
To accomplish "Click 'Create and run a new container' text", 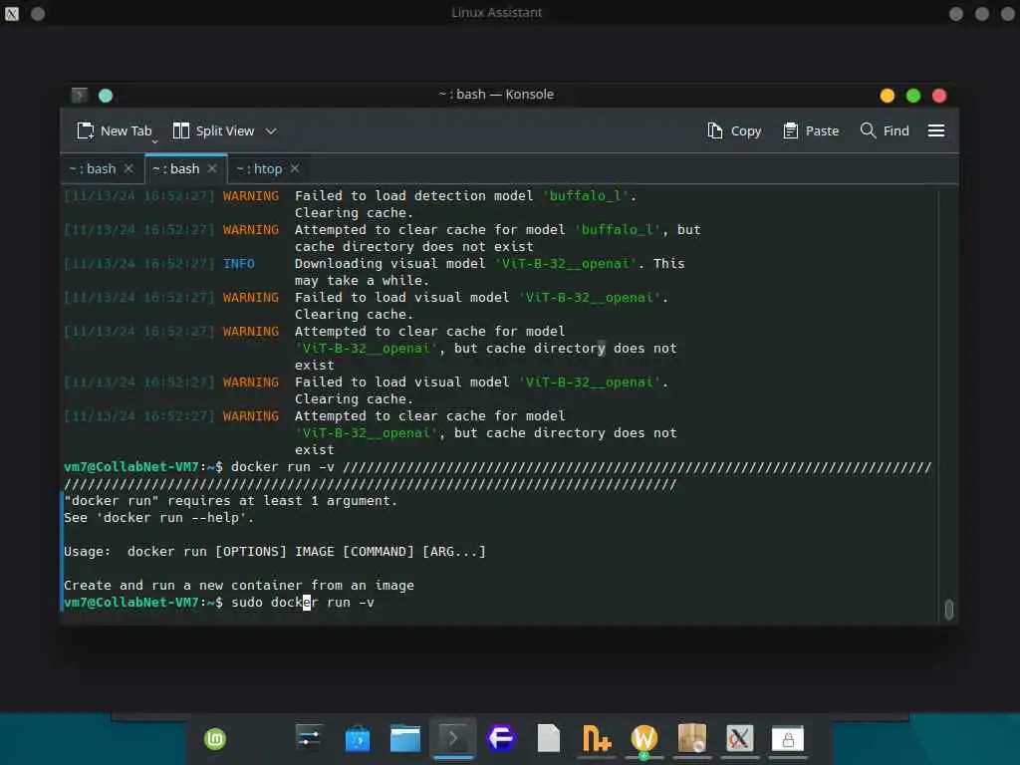I will click(239, 586).
